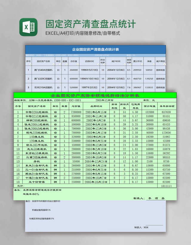Expand the 启用时间 filter dropdown in blue table

[98, 64]
